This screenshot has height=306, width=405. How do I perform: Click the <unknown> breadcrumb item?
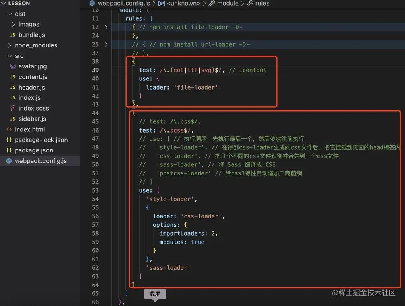coord(183,3)
